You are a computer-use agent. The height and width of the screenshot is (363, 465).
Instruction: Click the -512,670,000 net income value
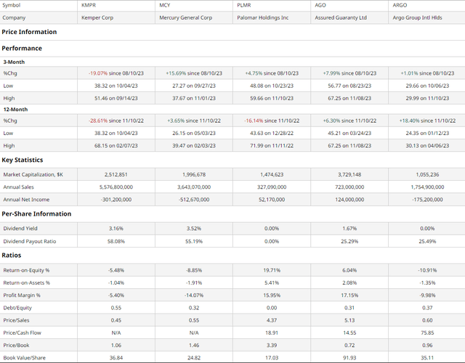(x=194, y=200)
